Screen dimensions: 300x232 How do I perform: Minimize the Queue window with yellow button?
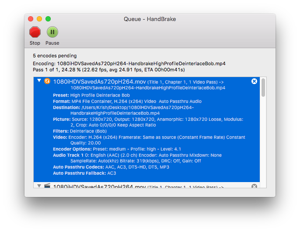click(x=39, y=19)
